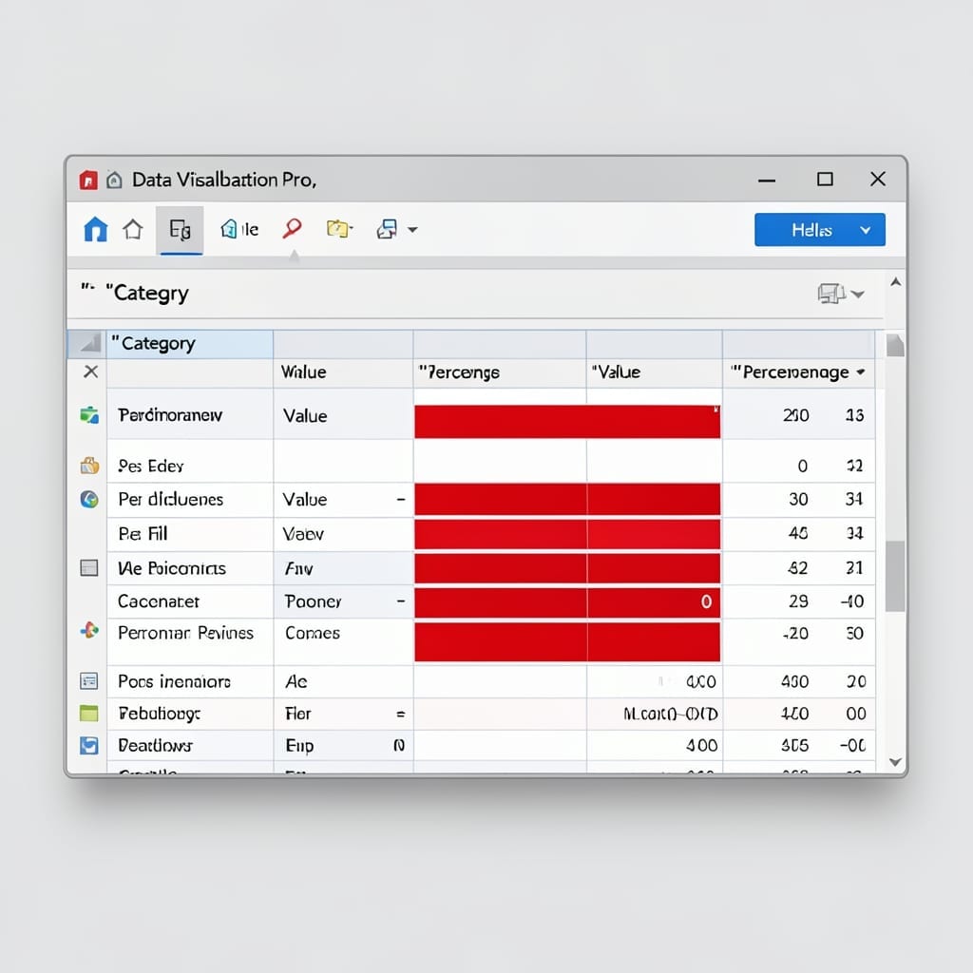Click the red app icon in title bar
The width and height of the screenshot is (973, 973).
(x=88, y=180)
